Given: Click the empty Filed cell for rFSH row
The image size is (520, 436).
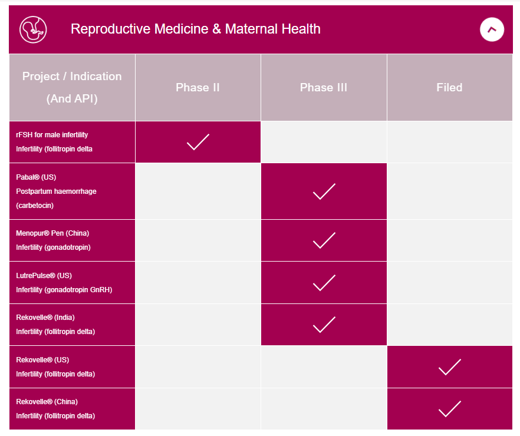Looking at the screenshot, I should 450,142.
